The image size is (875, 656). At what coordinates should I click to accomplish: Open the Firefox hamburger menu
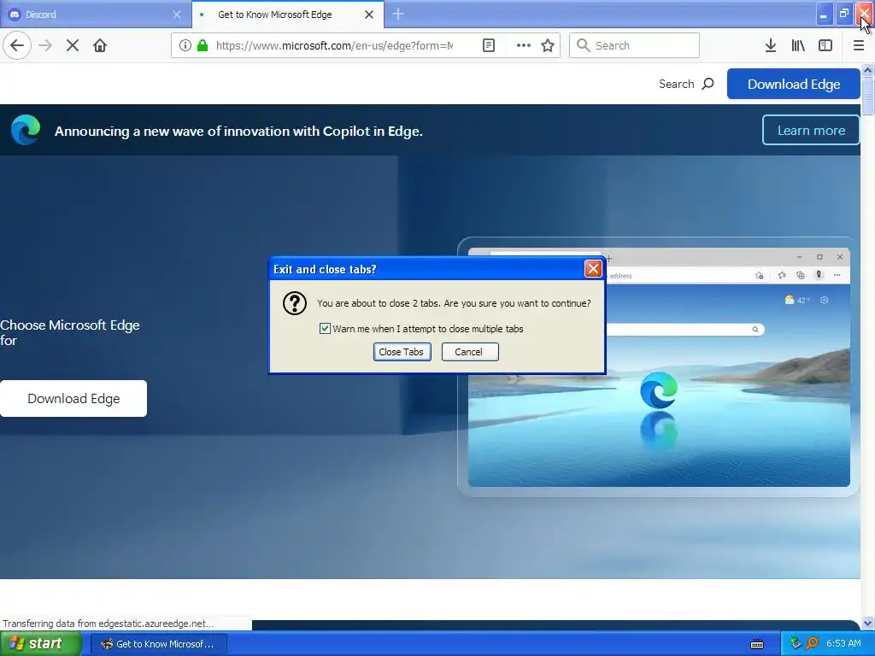859,45
